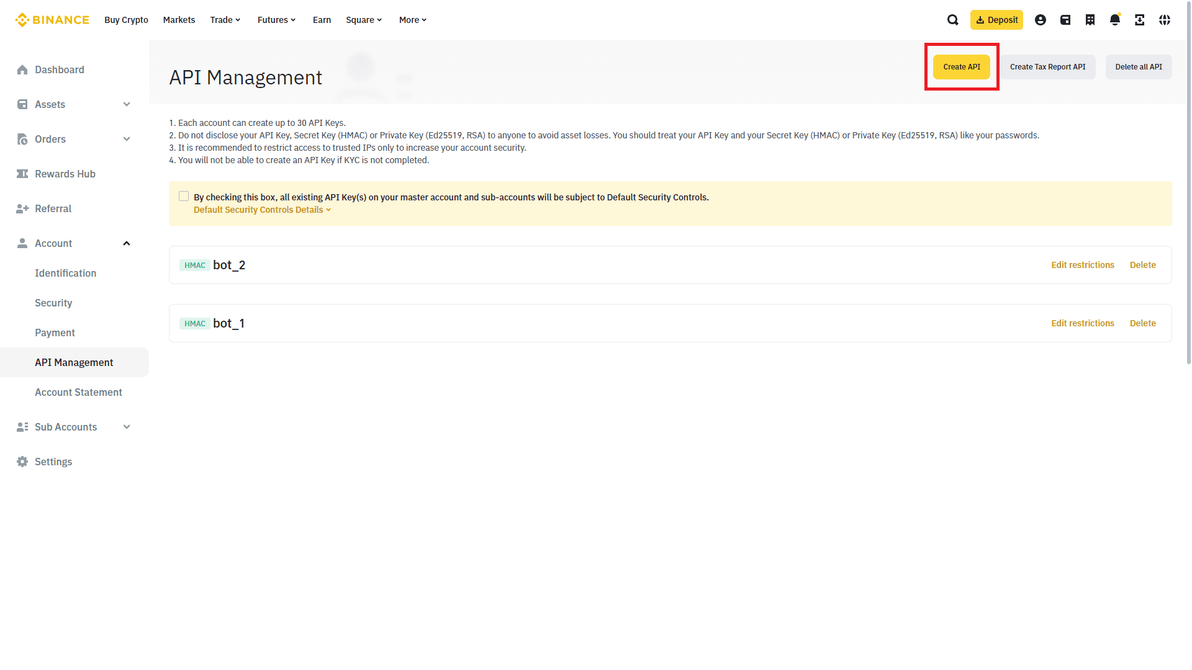Open Referral sidebar label
The height and width of the screenshot is (670, 1192).
pos(53,208)
